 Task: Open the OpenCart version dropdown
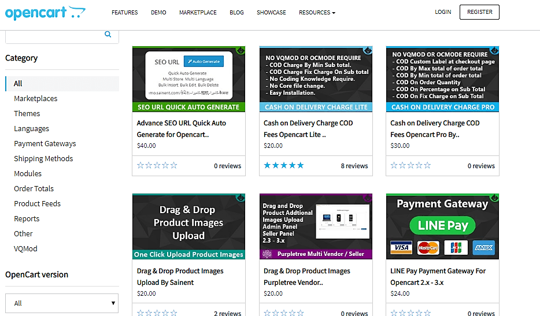click(62, 303)
